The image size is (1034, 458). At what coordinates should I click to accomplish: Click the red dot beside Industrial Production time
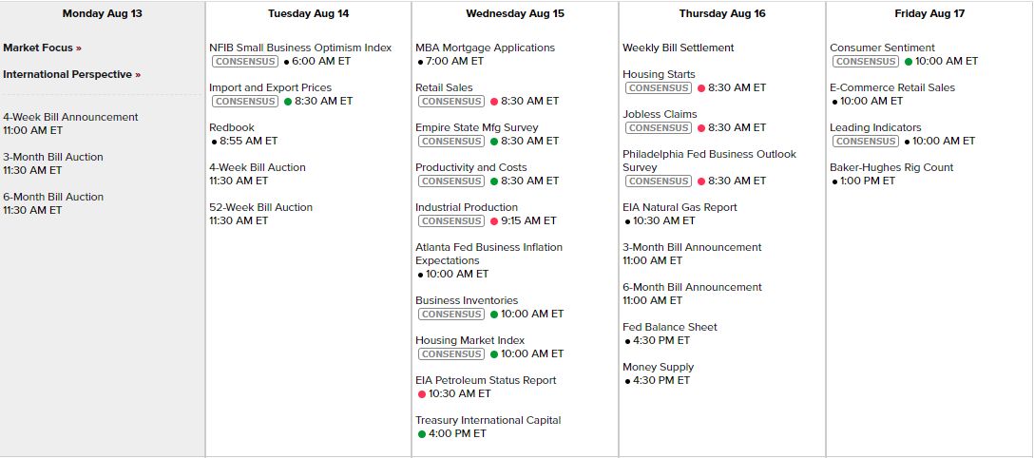pyautogui.click(x=494, y=220)
